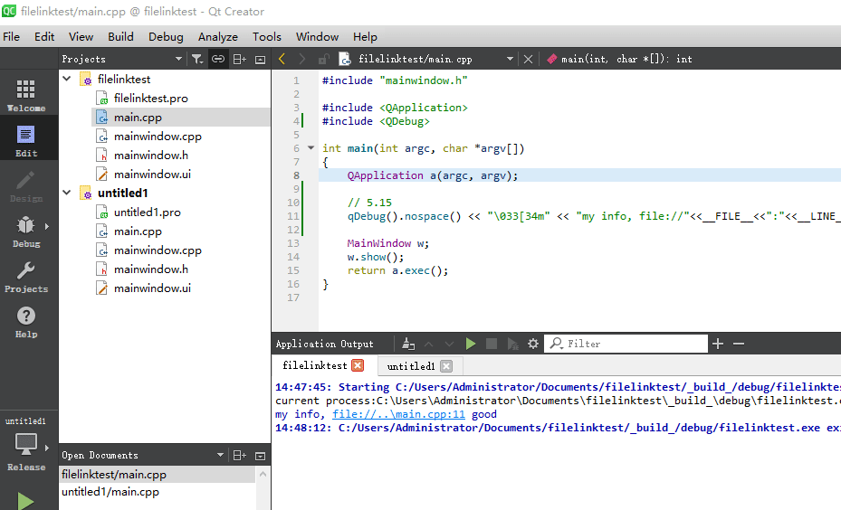Switch to Edit mode
This screenshot has width=841, height=510.
point(25,140)
